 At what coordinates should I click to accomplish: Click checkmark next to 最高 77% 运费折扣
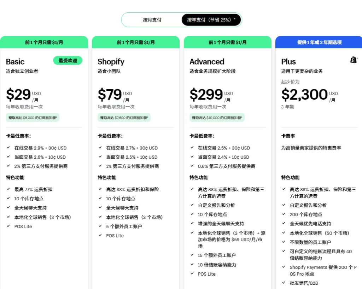pyautogui.click(x=8, y=189)
